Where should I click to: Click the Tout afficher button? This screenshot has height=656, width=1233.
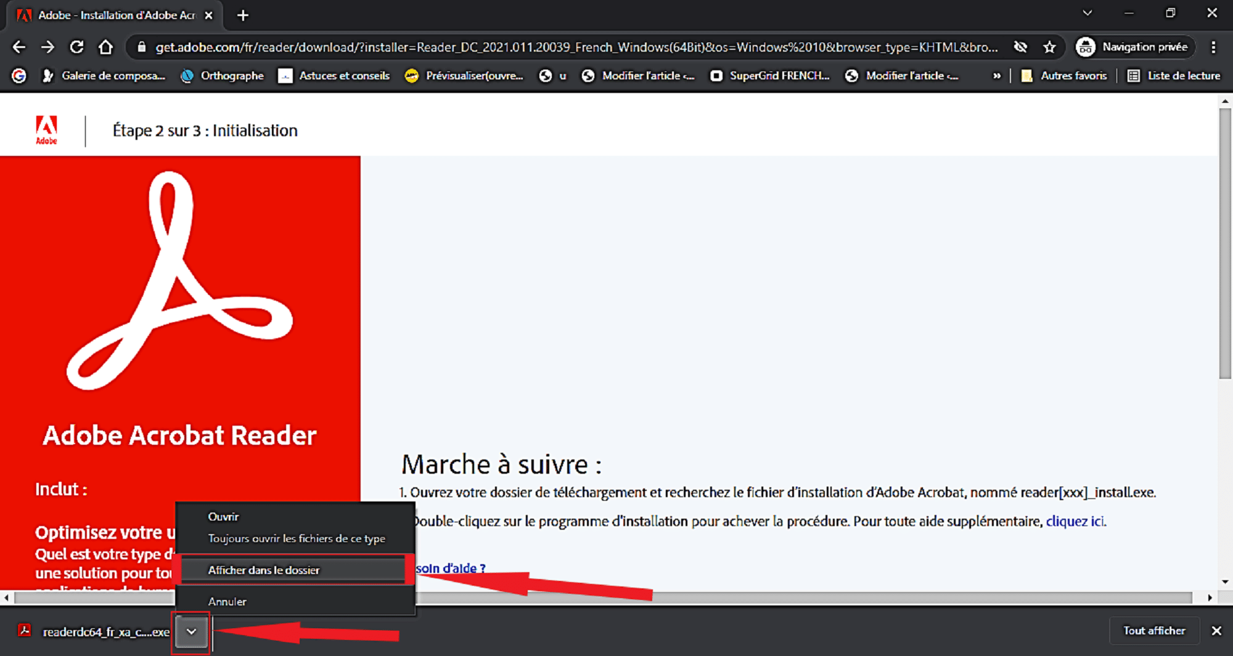click(1154, 631)
